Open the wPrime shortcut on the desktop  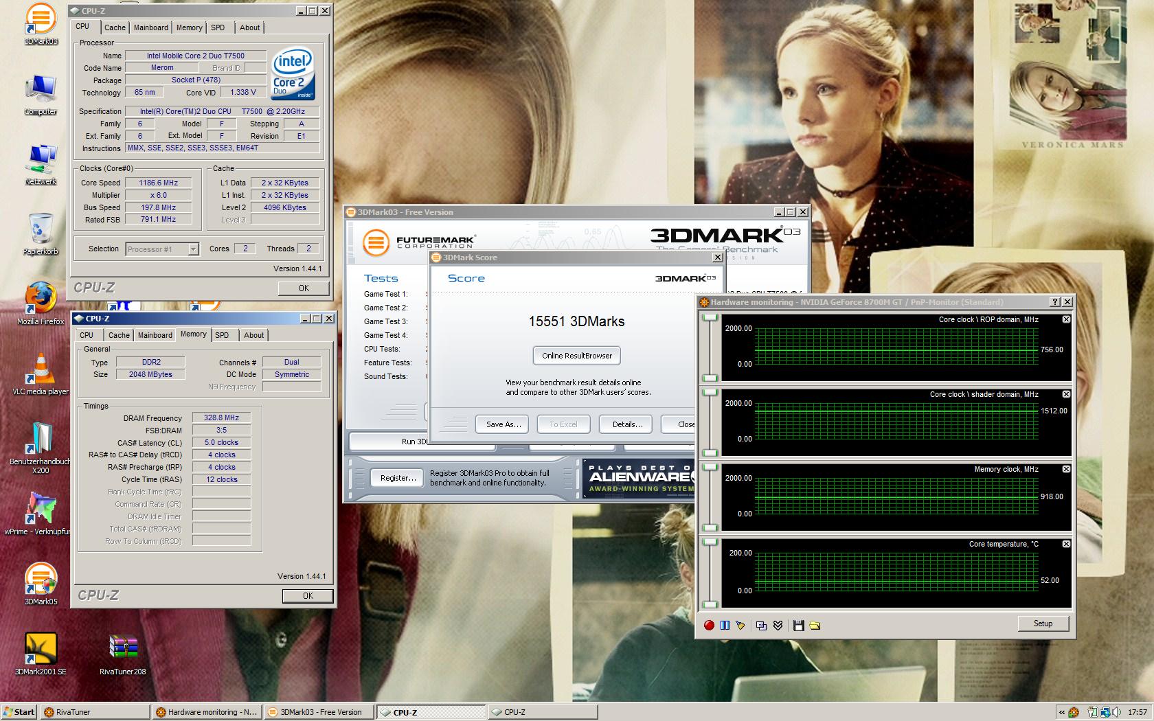[x=38, y=514]
